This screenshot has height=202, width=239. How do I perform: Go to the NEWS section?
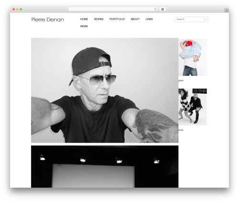tap(84, 26)
